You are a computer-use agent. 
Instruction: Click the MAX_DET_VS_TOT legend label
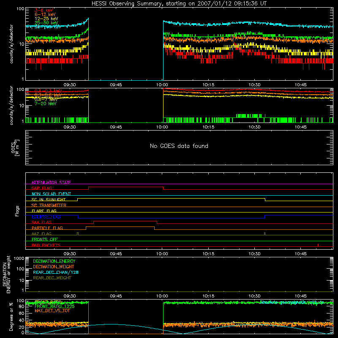(52, 311)
